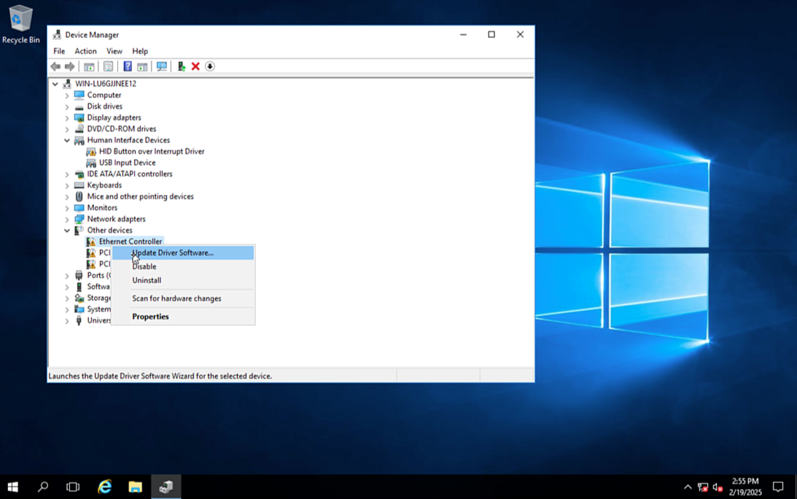The height and width of the screenshot is (499, 797).
Task: Click the Windows Start button
Action: pos(12,487)
